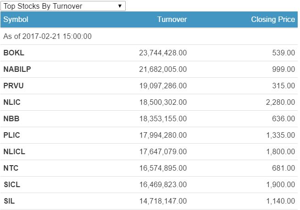Click the Turnover column header

[x=172, y=20]
